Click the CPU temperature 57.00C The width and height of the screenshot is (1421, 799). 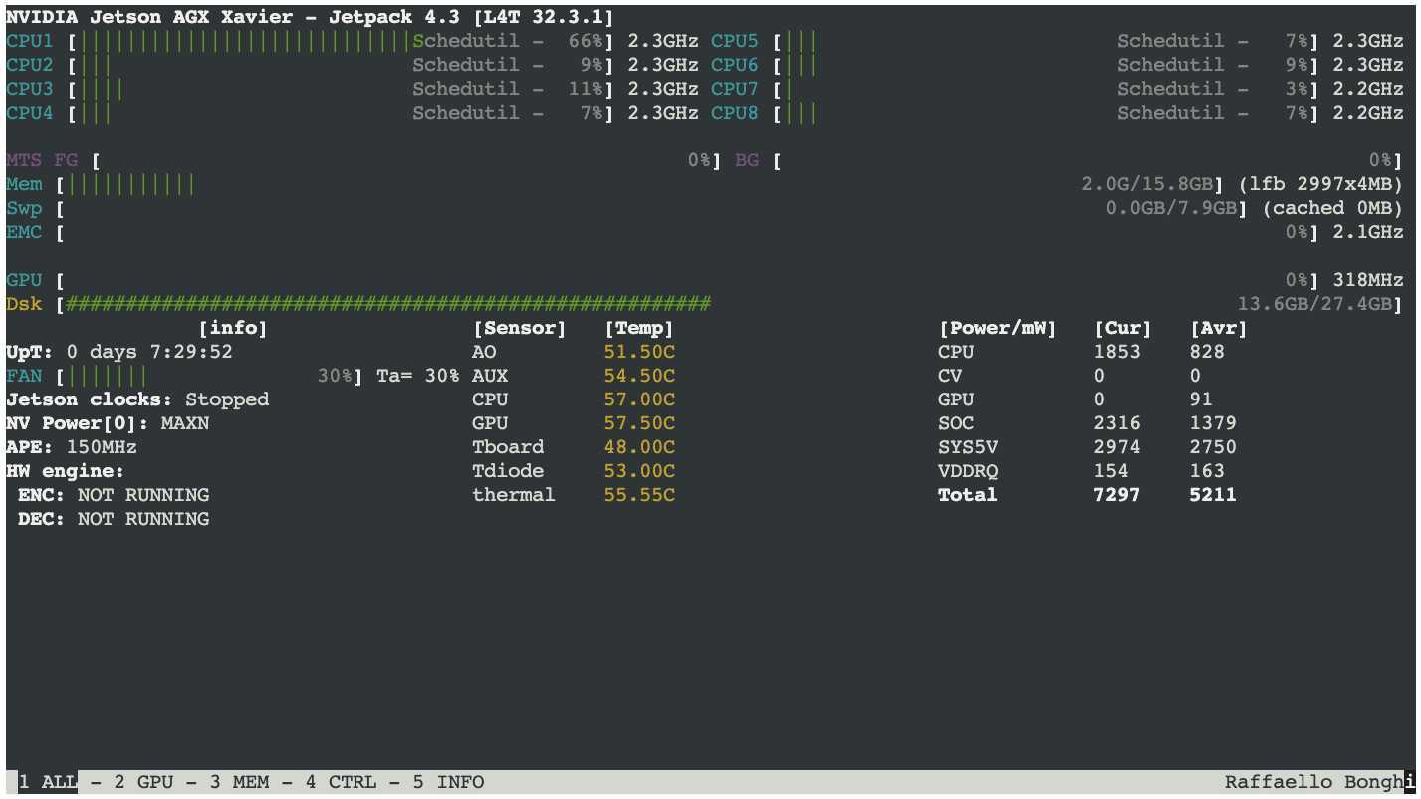click(639, 399)
